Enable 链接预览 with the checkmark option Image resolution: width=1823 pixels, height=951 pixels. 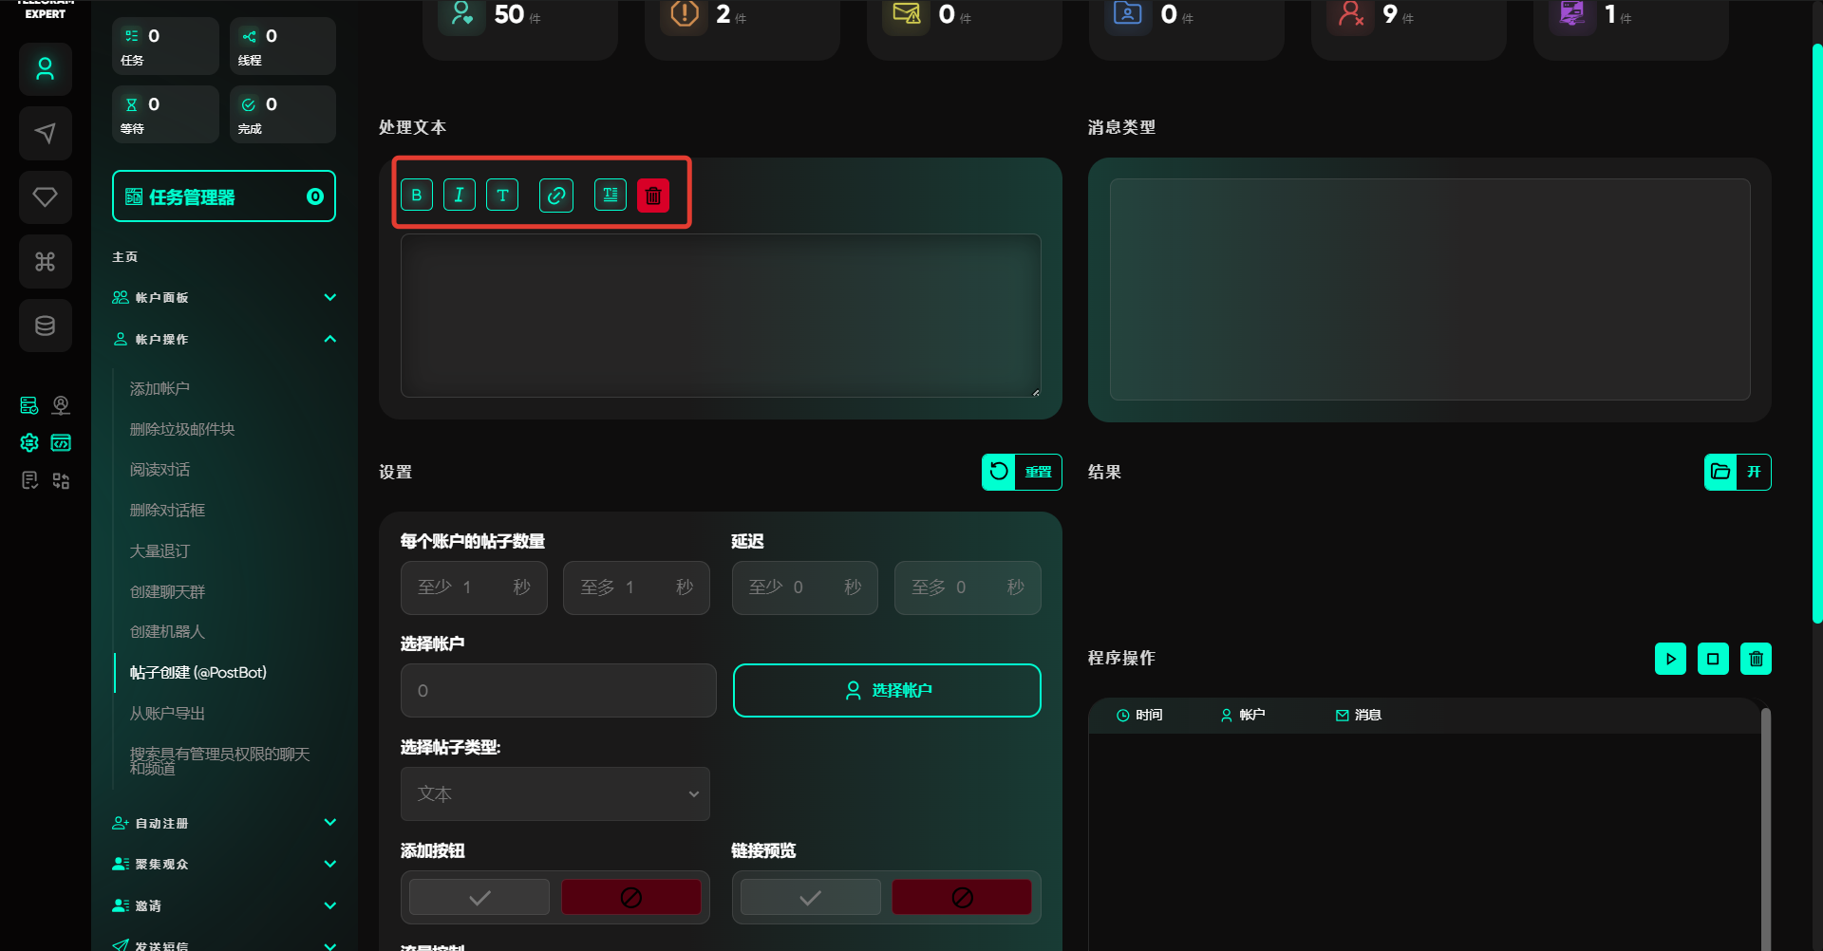click(810, 897)
